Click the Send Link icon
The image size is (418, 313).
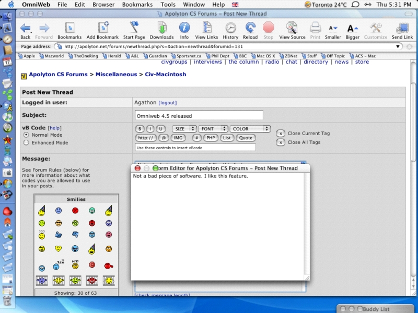402,29
